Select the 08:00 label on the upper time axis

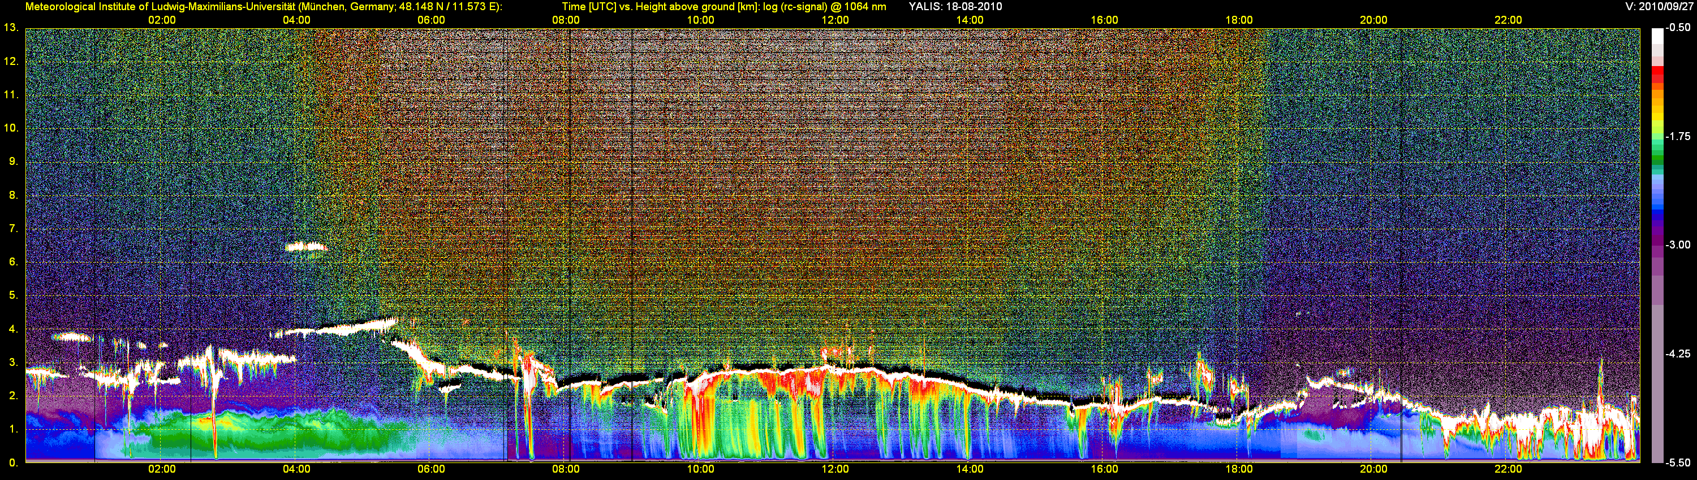(566, 20)
